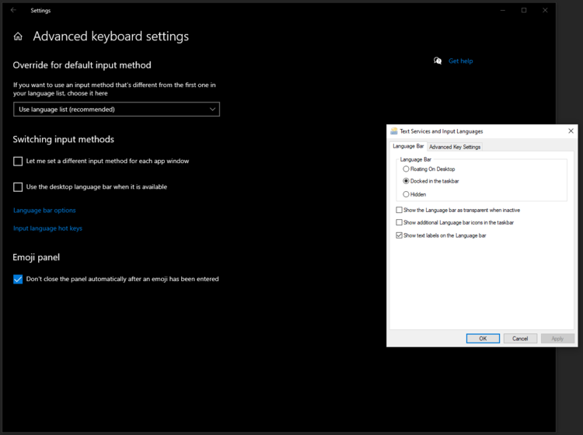
Task: Go back using the Settings back arrow
Action: pyautogui.click(x=13, y=10)
